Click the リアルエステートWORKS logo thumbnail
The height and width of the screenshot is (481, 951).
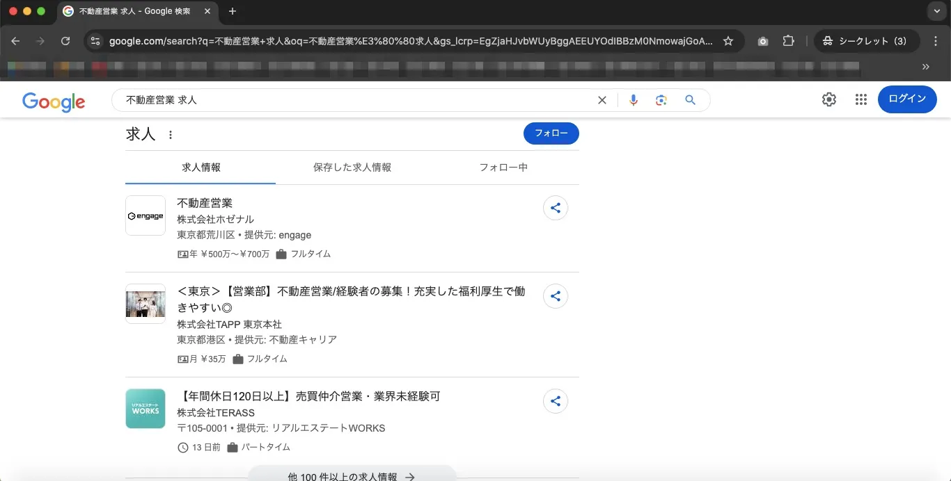[146, 409]
